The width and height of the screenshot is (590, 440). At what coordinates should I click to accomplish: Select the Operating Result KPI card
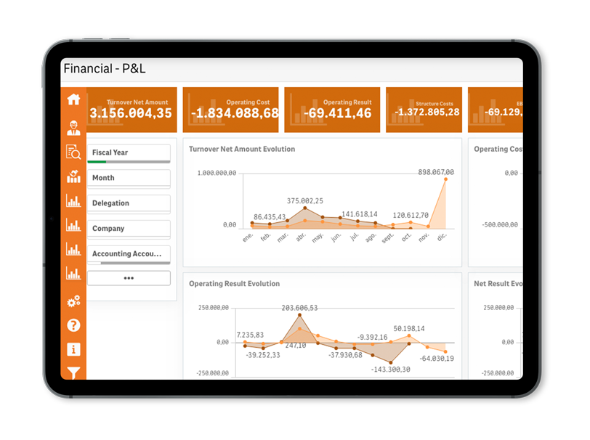click(332, 110)
